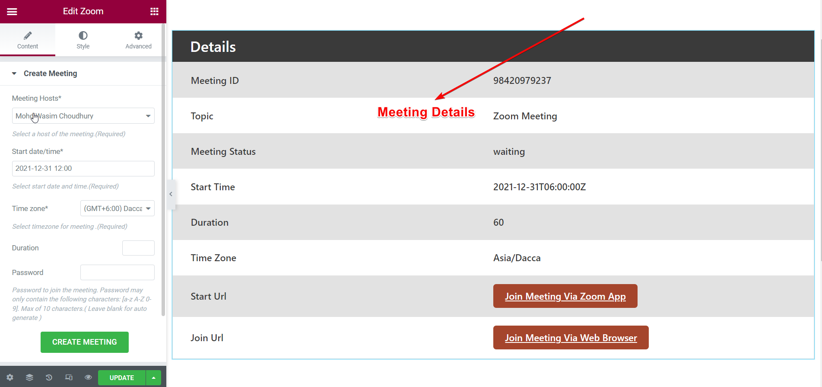Collapse the editor panel with side arrow
This screenshot has width=822, height=387.
(171, 194)
